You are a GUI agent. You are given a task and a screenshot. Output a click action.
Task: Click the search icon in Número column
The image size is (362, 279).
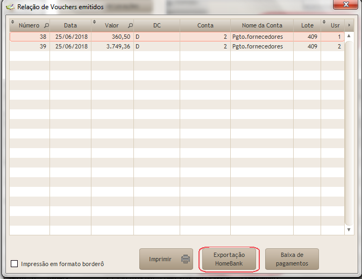coord(46,25)
